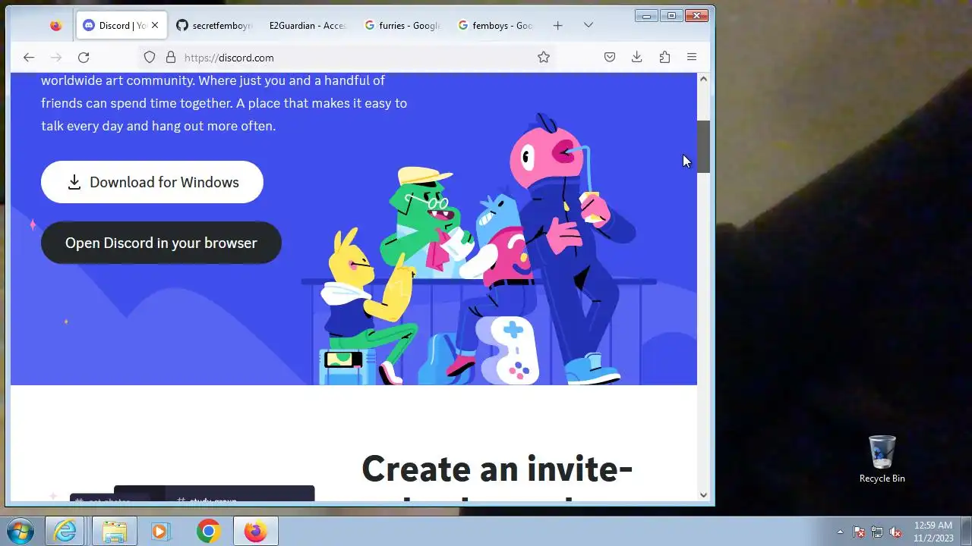The image size is (972, 546).
Task: Switch to the secretfemboy GitHub tab
Action: 213,25
